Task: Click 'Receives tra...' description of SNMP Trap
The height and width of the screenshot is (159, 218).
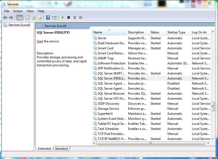Action: pyautogui.click(x=137, y=58)
